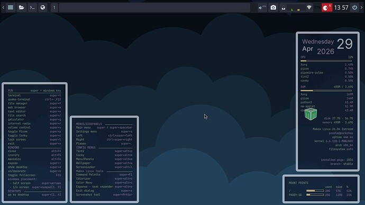
Task: Launch the file manager folder icon
Action: (21, 7)
